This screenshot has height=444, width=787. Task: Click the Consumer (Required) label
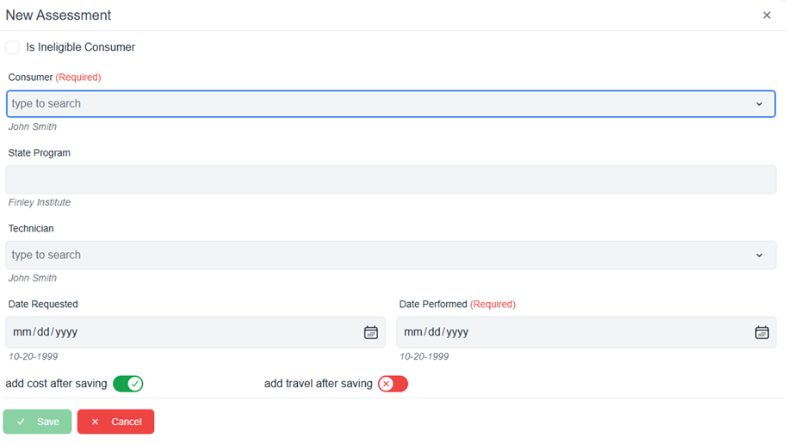click(x=54, y=77)
